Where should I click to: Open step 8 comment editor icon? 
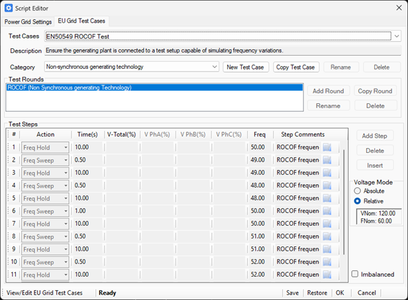[327, 236]
